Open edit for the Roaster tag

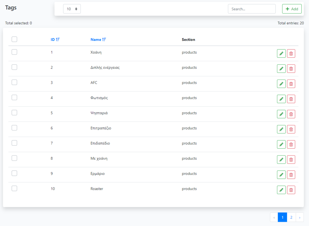[281, 190]
